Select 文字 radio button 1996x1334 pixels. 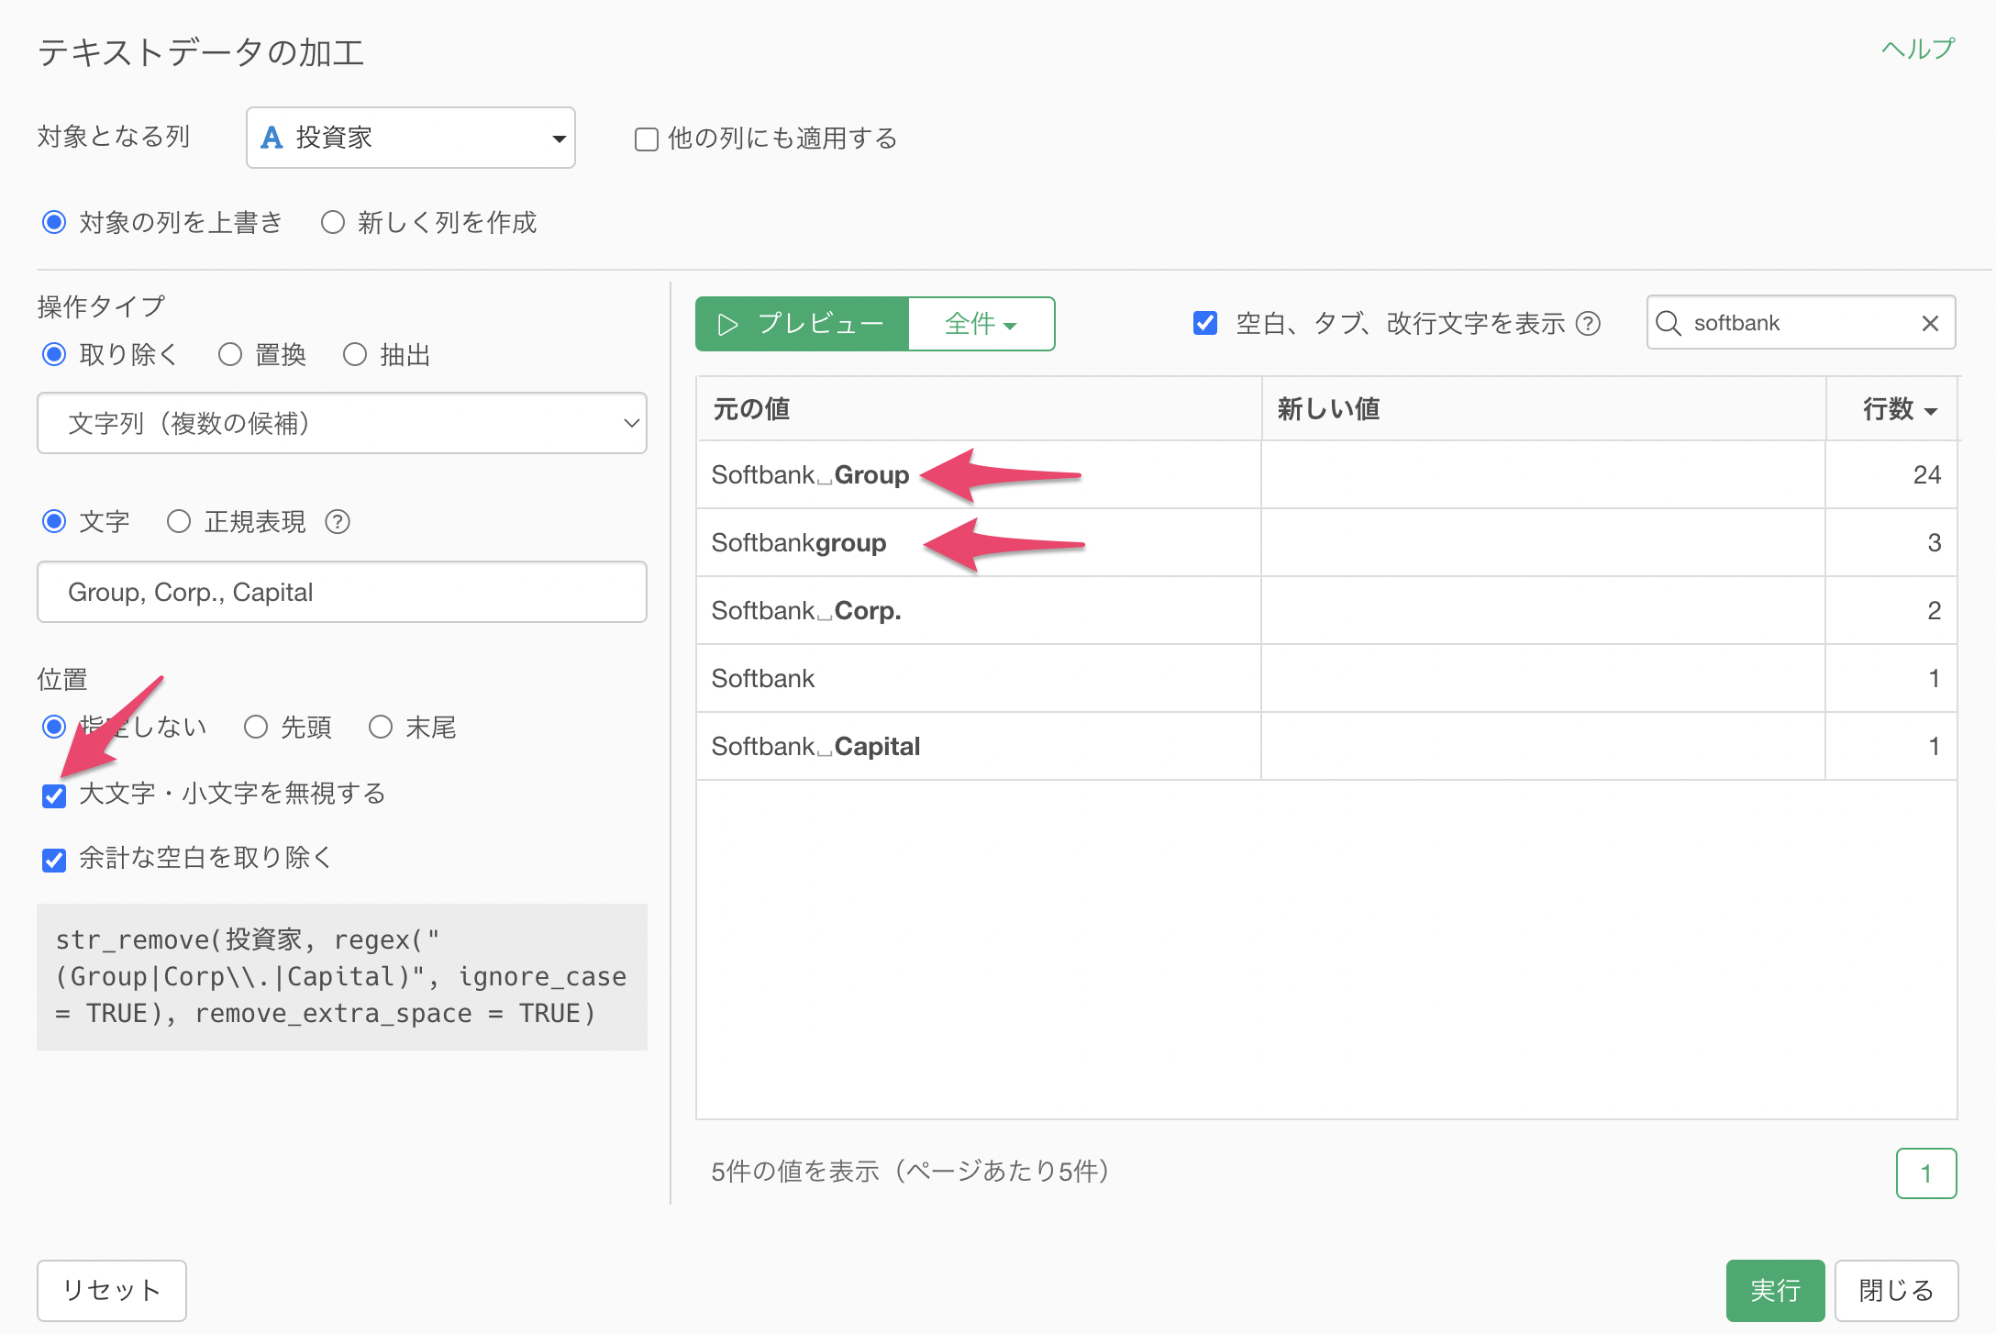click(x=54, y=521)
